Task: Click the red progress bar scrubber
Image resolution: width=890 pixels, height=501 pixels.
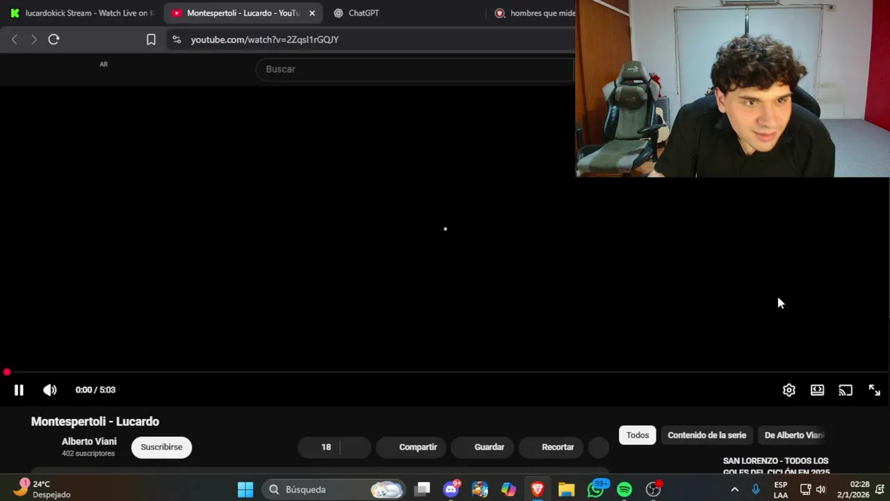Action: point(7,373)
